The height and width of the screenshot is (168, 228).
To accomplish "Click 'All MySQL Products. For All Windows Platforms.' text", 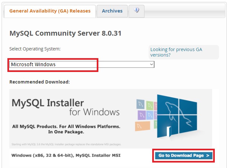I will [66, 127].
